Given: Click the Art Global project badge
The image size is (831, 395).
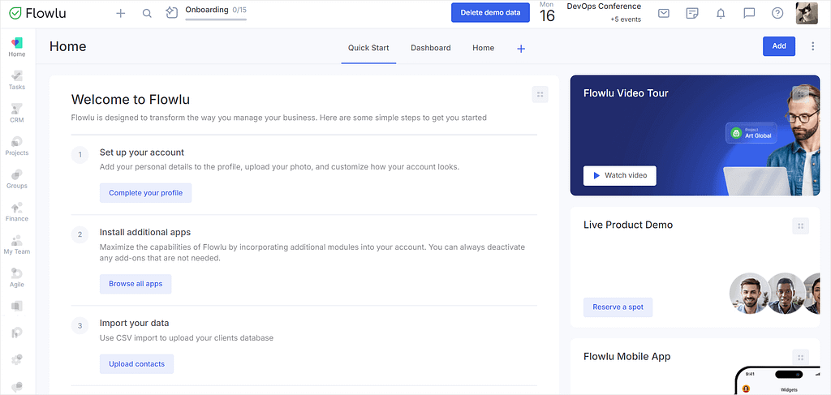Looking at the screenshot, I should 751,133.
